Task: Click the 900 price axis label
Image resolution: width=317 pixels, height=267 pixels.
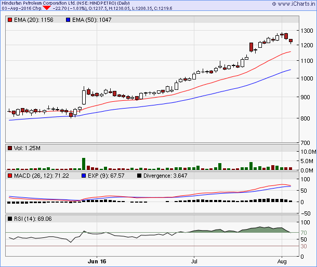Action: point(305,97)
